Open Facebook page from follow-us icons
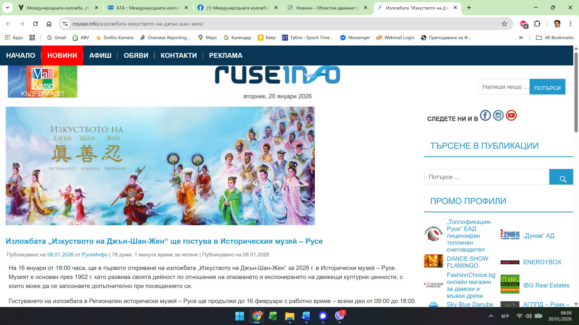Viewport: 579px width, 325px height. click(485, 116)
